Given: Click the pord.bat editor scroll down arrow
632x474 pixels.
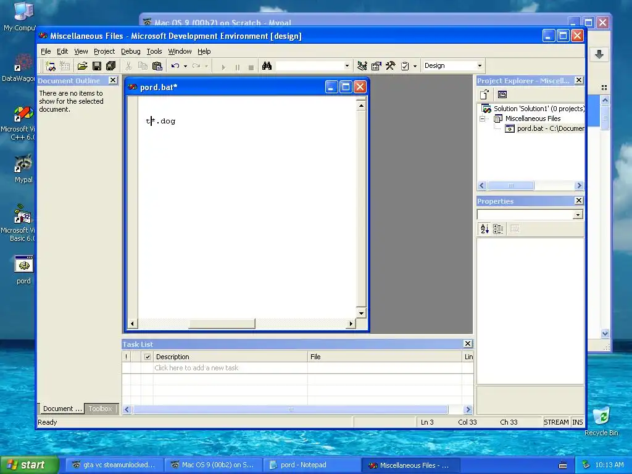Looking at the screenshot, I should coord(361,313).
